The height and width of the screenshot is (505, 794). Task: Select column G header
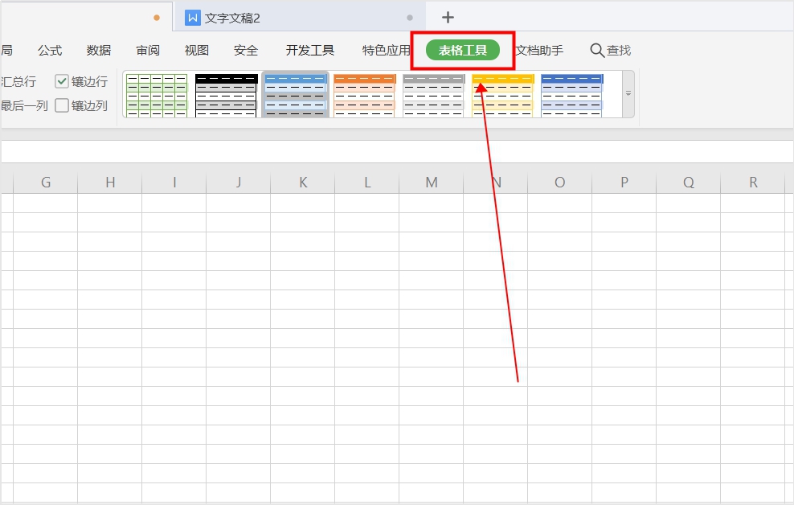46,183
